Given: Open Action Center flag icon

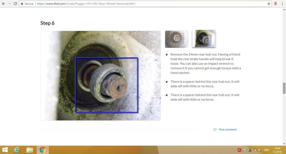Looking at the screenshot, I should pyautogui.click(x=244, y=150).
